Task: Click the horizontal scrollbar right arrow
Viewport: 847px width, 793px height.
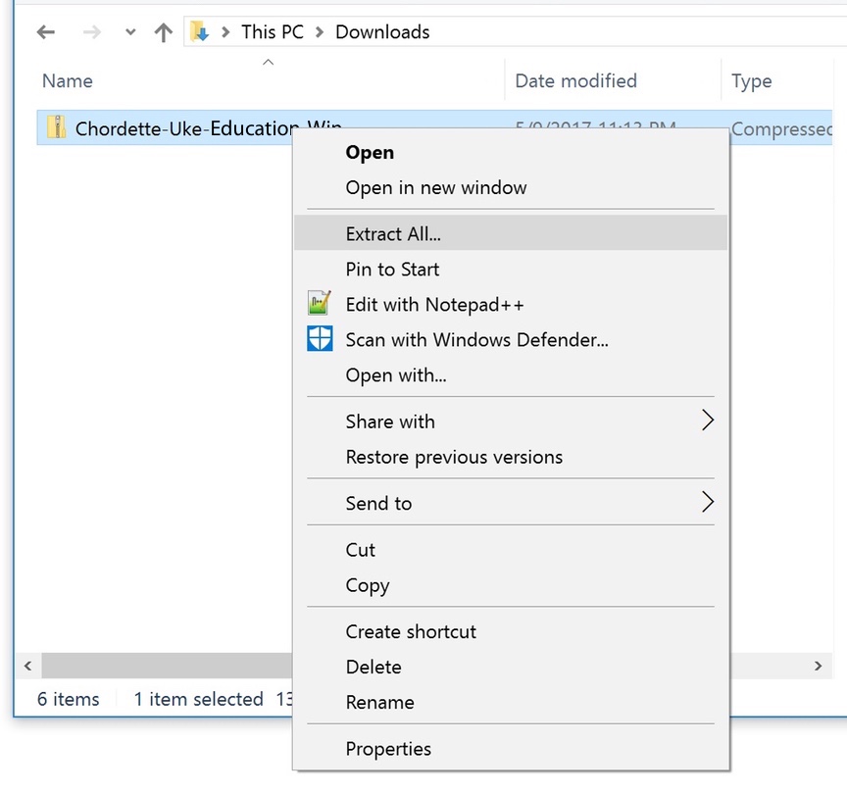Action: 818,667
